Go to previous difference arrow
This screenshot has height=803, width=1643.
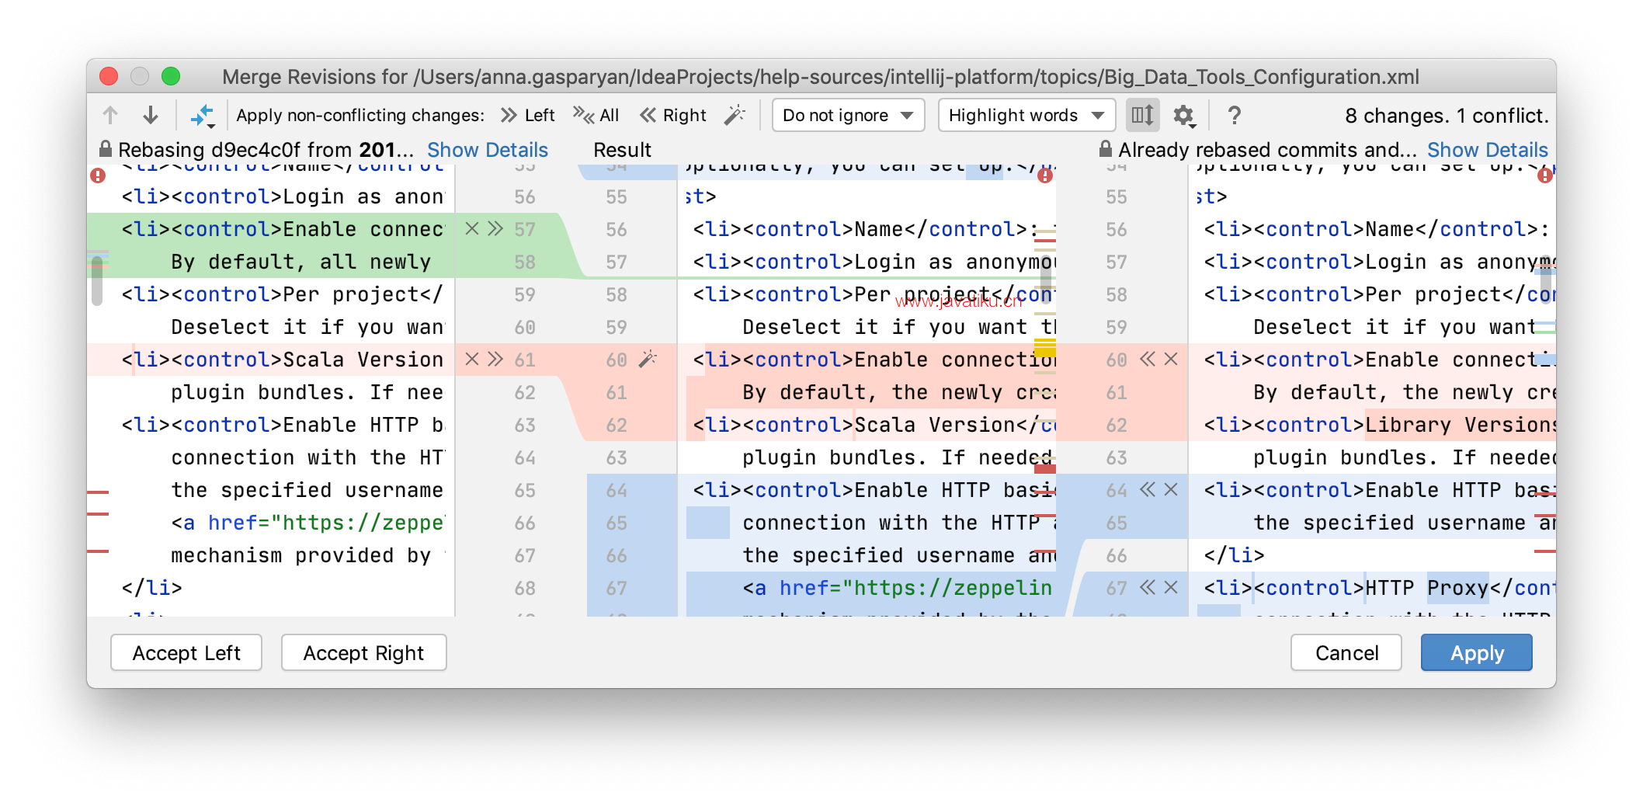(110, 116)
